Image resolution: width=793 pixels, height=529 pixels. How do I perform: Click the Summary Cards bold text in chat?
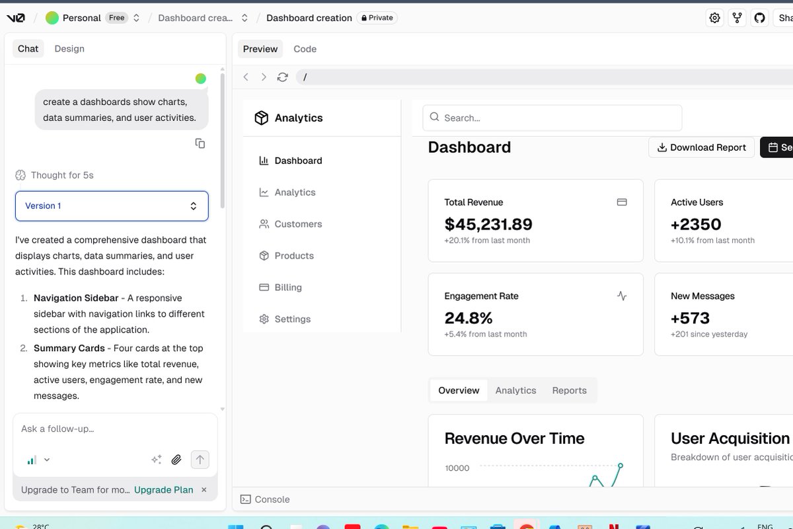[69, 348]
